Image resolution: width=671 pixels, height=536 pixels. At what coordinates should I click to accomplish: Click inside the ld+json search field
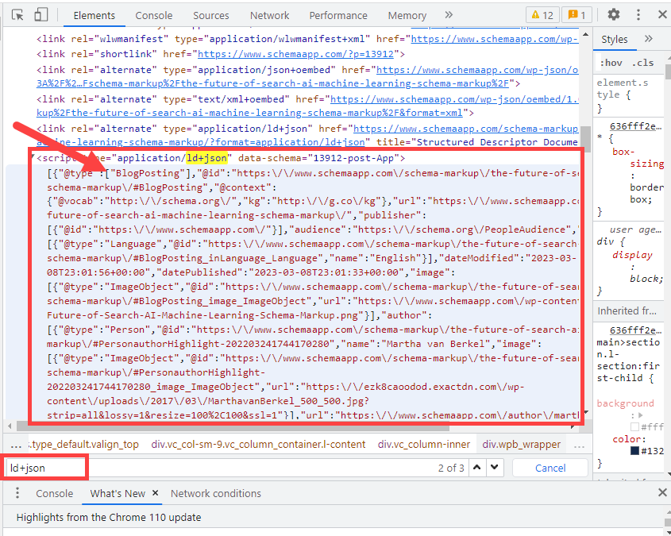pyautogui.click(x=44, y=468)
